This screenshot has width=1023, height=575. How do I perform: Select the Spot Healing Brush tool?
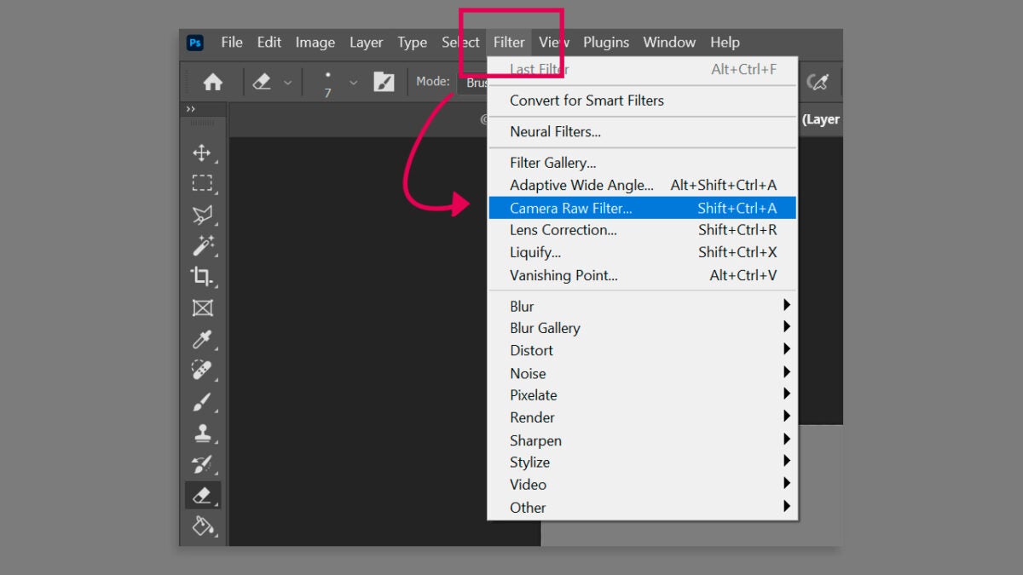(202, 371)
